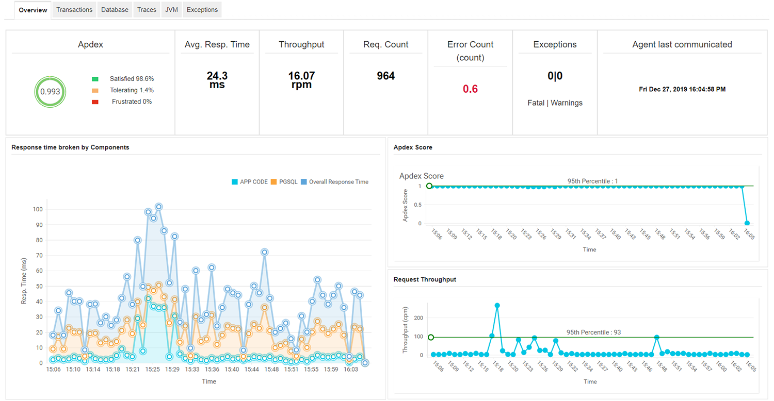
Task: Open the Exceptions tab
Action: coord(202,9)
